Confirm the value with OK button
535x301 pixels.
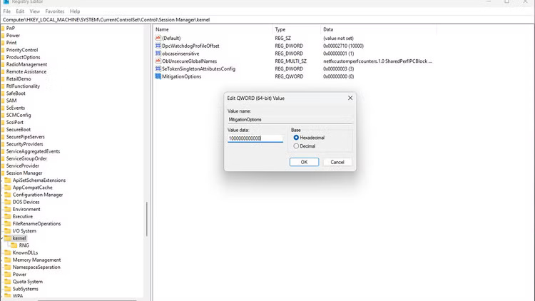[x=304, y=162]
